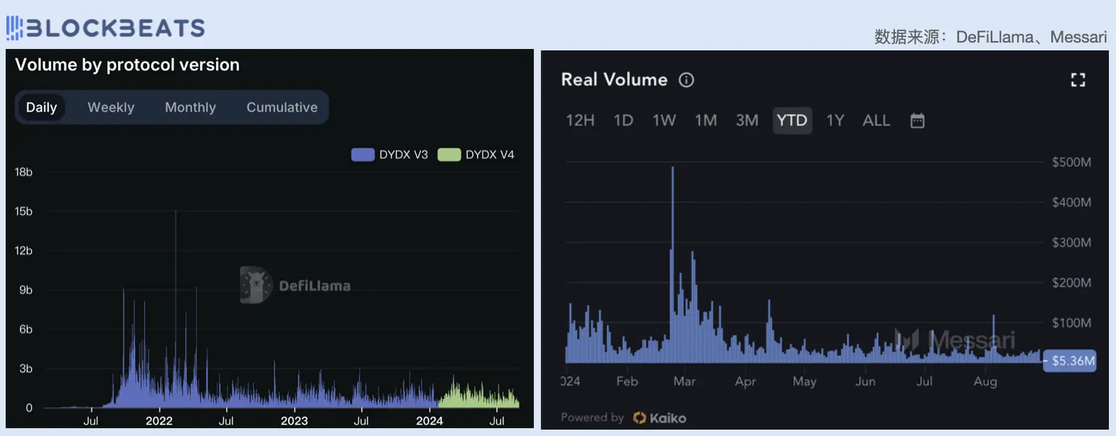The height and width of the screenshot is (436, 1116).
Task: Click the Kaiko logo icon
Action: (x=640, y=418)
